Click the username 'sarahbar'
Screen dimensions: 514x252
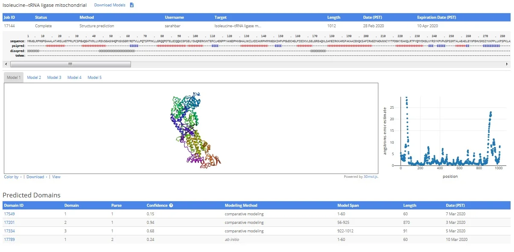pos(174,26)
